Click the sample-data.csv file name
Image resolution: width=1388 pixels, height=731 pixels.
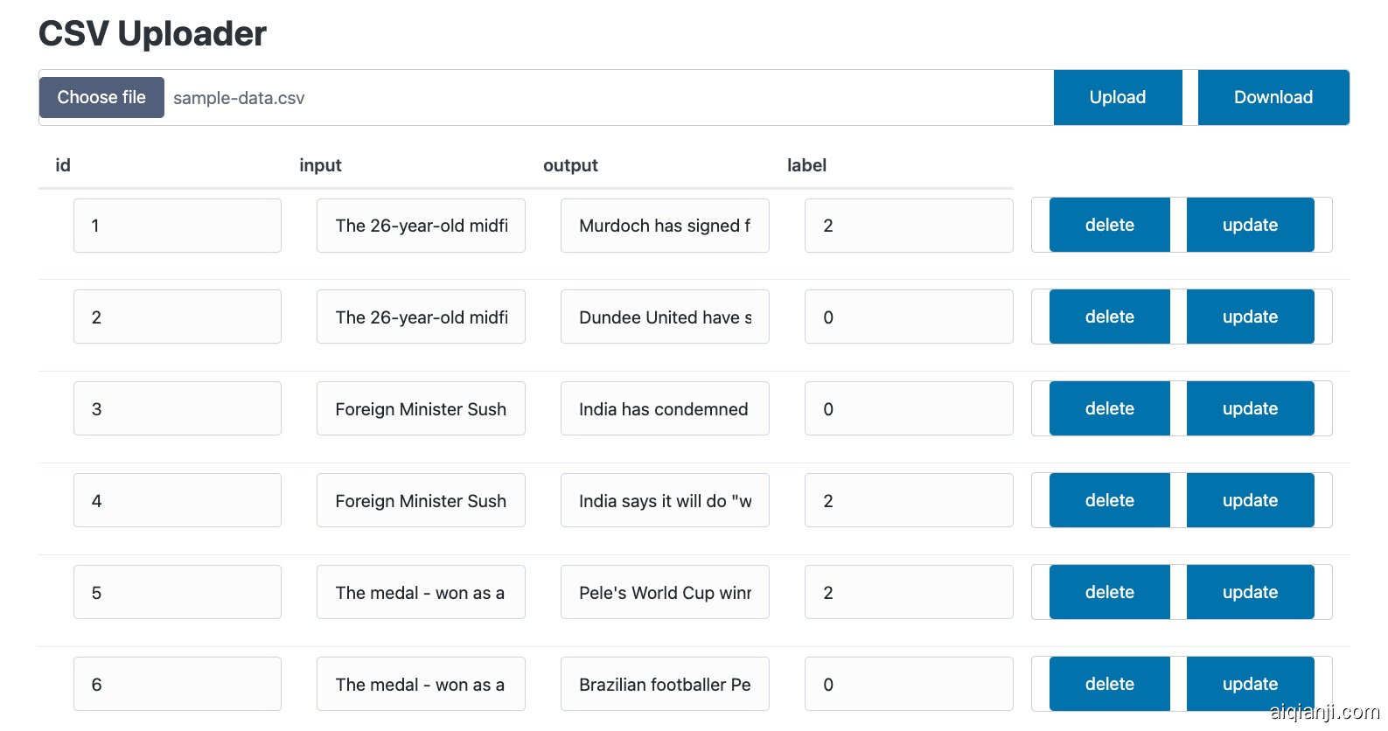(x=239, y=98)
